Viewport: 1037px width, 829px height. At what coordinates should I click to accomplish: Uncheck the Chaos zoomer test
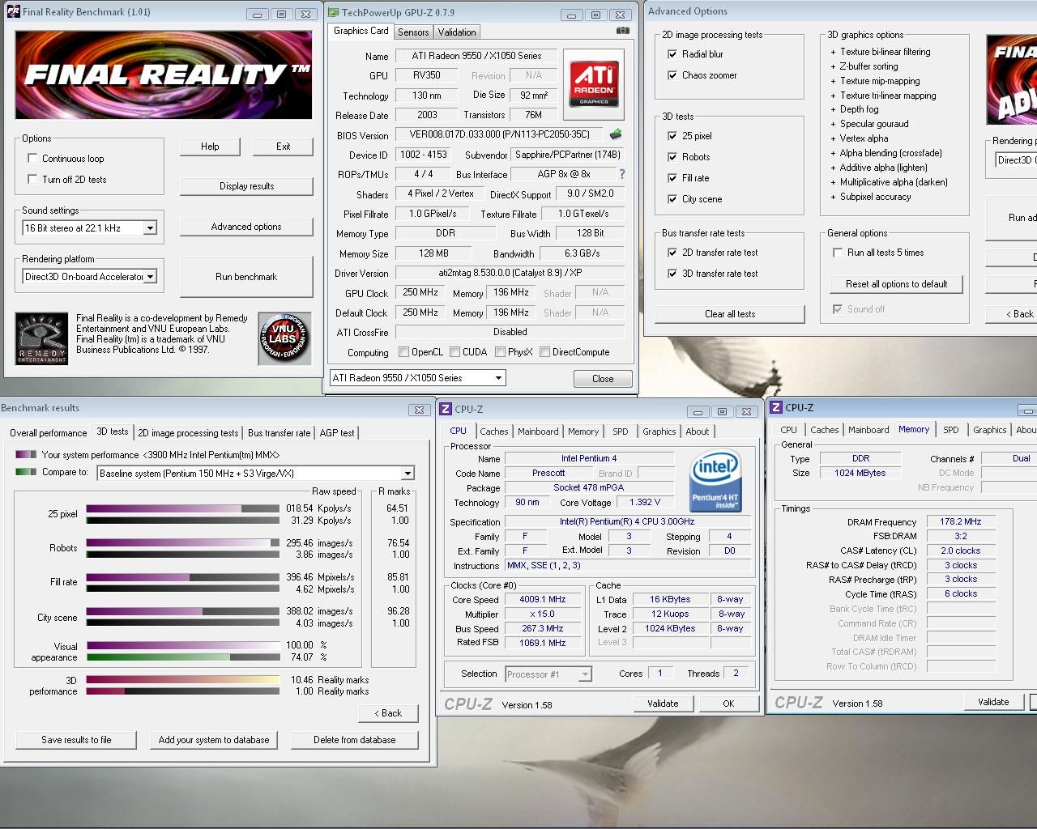click(x=672, y=75)
